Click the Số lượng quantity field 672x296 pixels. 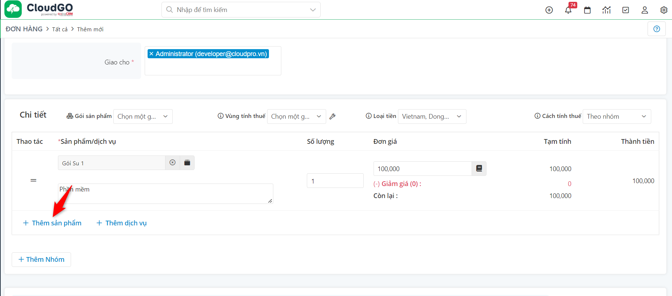coord(335,181)
